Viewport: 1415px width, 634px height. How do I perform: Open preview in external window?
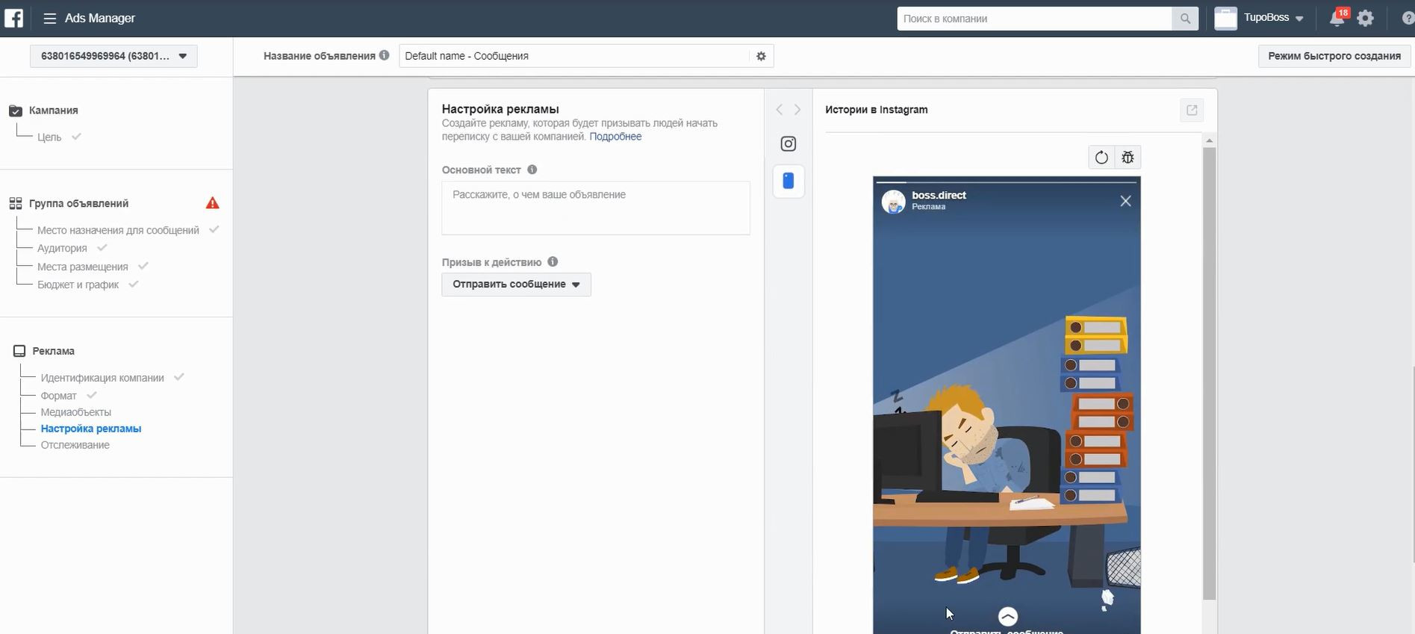point(1192,110)
